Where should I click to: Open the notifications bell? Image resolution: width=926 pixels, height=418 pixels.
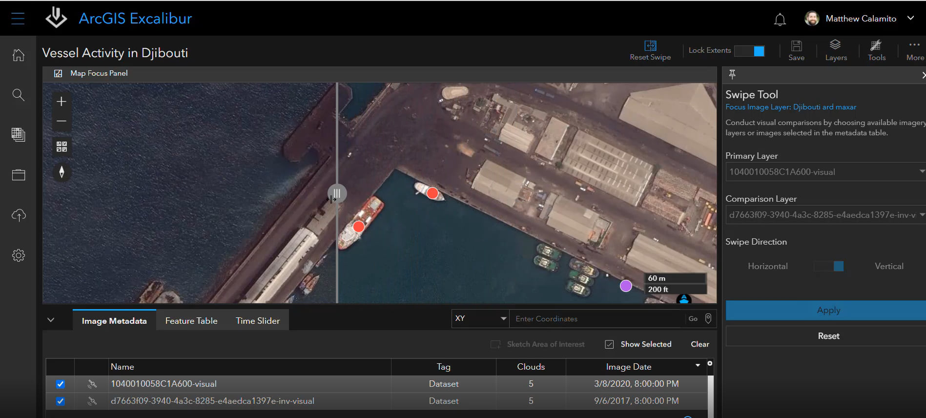[780, 20]
